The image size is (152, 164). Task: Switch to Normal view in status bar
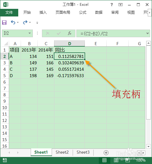pos(105,160)
